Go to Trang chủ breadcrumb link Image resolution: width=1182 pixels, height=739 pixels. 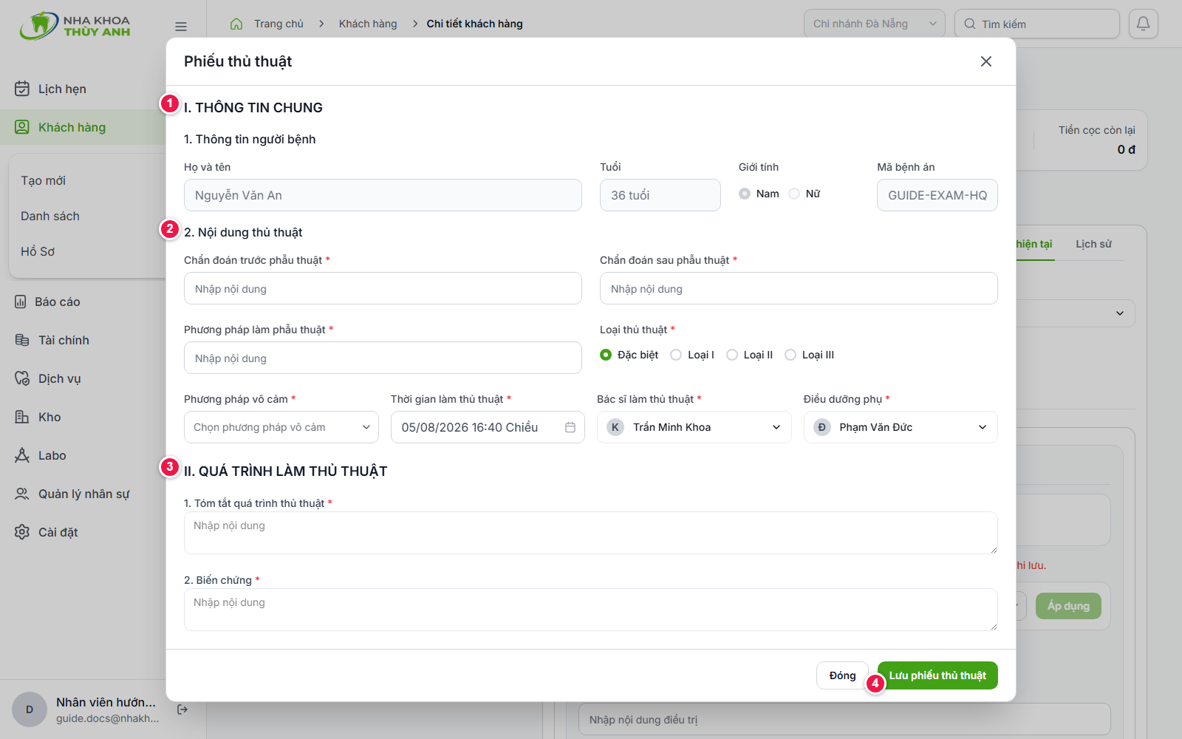pos(279,24)
